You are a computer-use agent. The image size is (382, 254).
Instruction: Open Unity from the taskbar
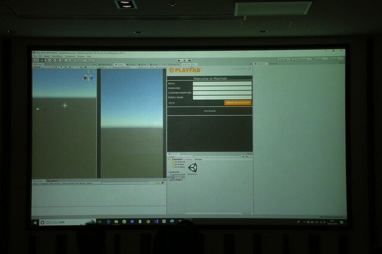coord(164,221)
